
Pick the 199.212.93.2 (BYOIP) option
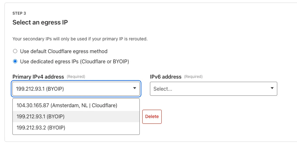tap(41, 128)
